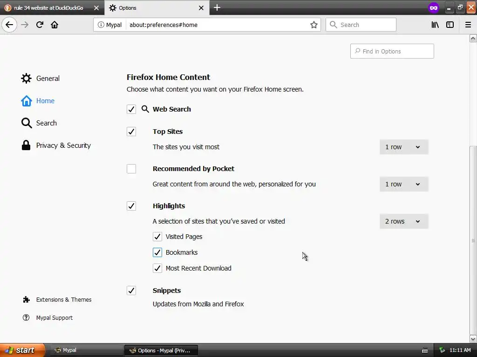
Task: Uncheck the Bookmarks highlights checkbox
Action: pos(157,252)
